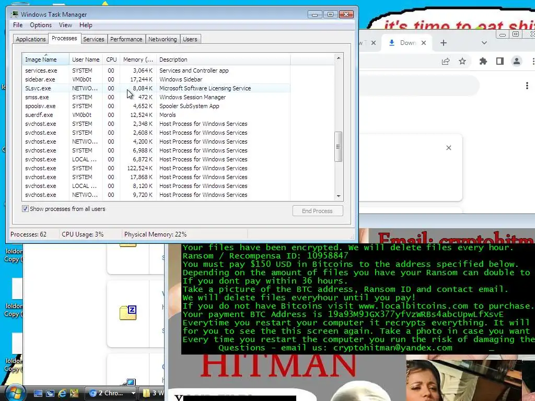
Task: Click CPU Usage: 3% status entry
Action: coord(83,234)
